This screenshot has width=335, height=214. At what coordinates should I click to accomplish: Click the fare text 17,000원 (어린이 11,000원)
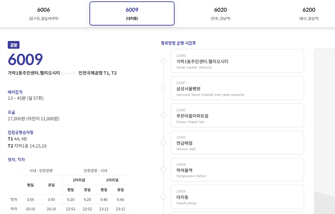[34, 119]
